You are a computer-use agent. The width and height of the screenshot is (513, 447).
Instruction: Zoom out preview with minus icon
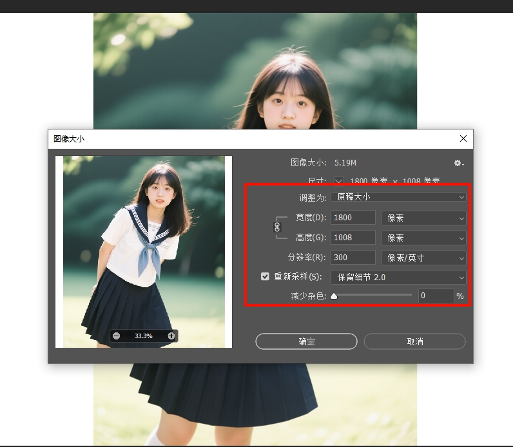pyautogui.click(x=116, y=336)
